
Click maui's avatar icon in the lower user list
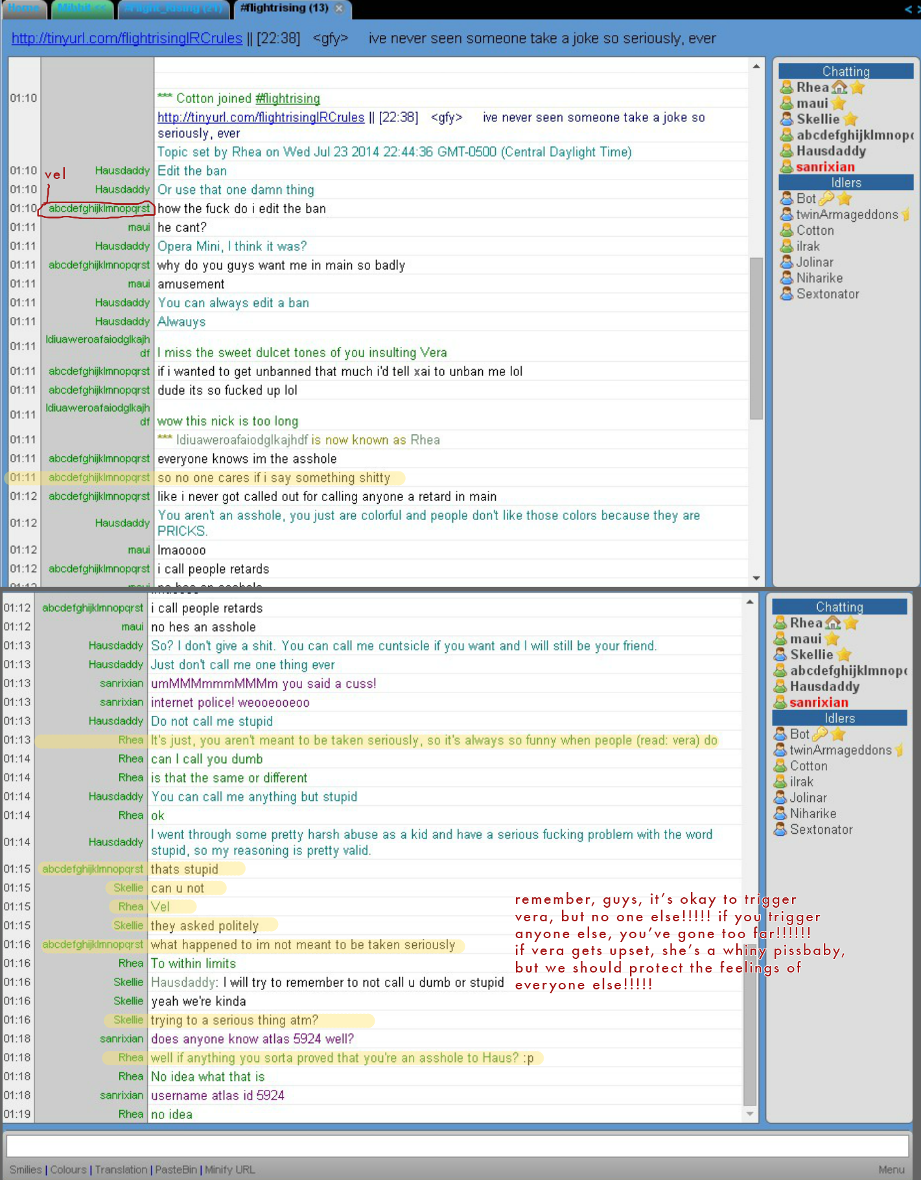[780, 639]
